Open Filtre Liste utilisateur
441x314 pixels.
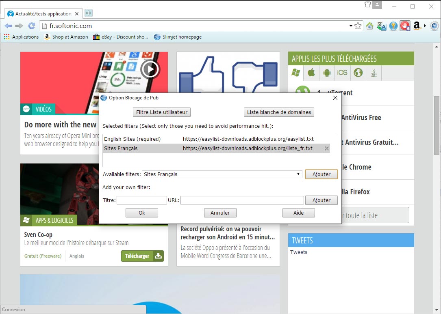[x=162, y=112]
